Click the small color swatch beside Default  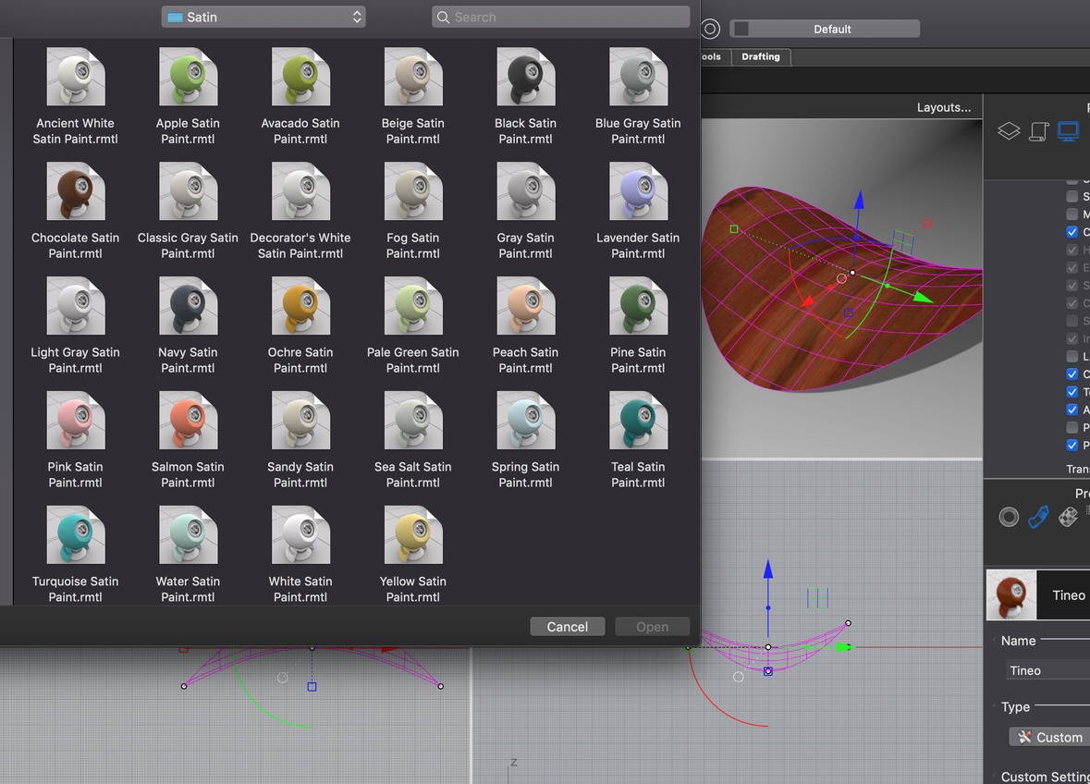click(740, 28)
